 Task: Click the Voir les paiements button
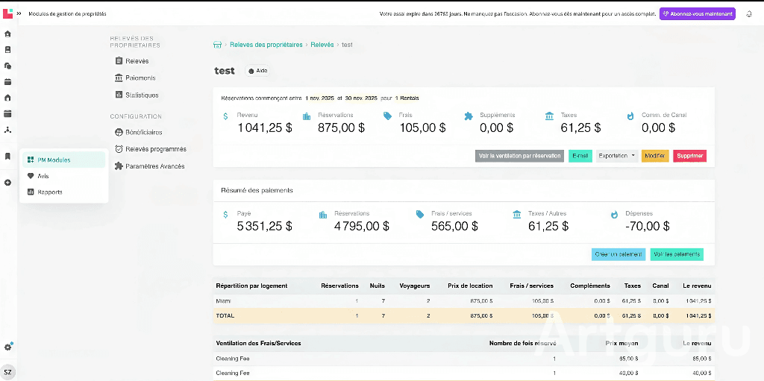pos(677,254)
